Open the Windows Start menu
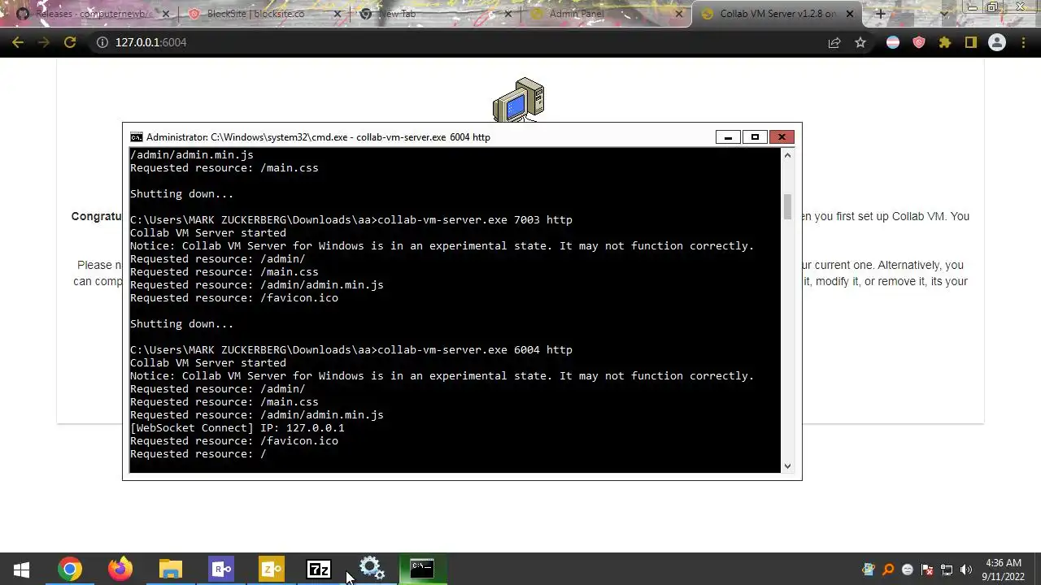The image size is (1041, 585). 22,570
